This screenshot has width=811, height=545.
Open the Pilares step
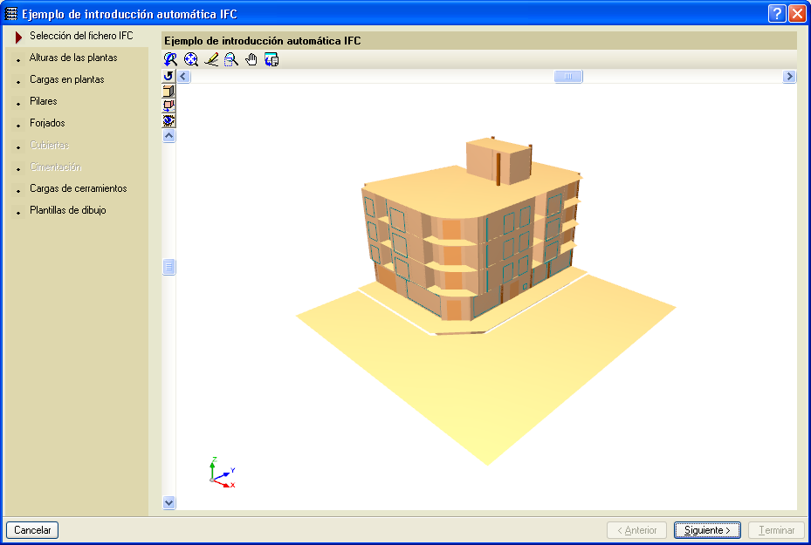coord(44,101)
